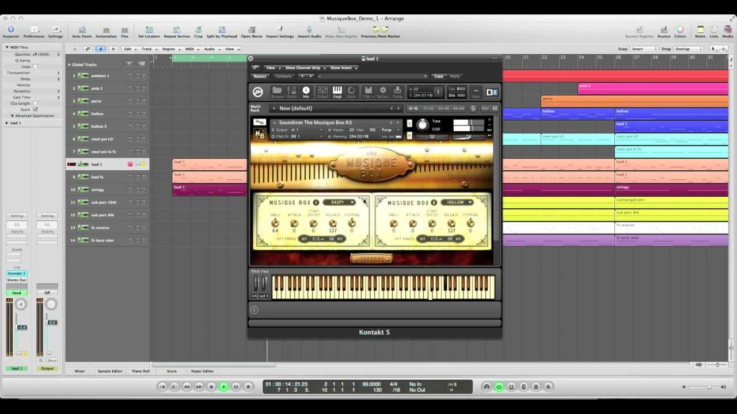Pause the transport
Screen dimensions: 737x414
235,387
